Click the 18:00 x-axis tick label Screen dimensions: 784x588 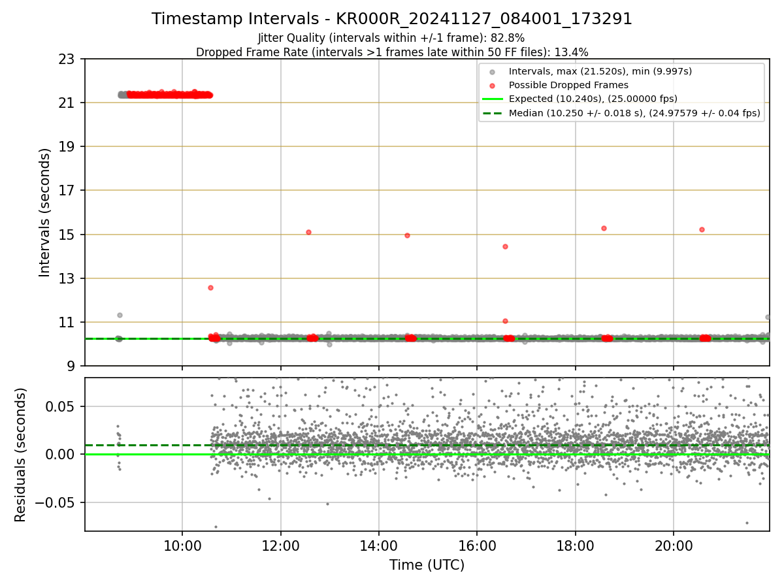[576, 546]
